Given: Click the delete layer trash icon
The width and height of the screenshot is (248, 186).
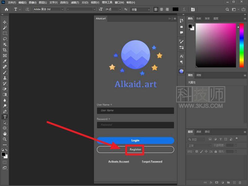Looking at the screenshot, I should point(240,183).
